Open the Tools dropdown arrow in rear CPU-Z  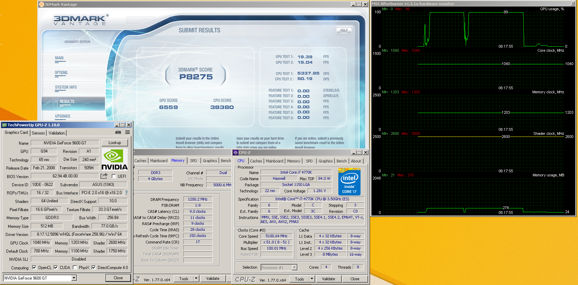pyautogui.click(x=196, y=279)
